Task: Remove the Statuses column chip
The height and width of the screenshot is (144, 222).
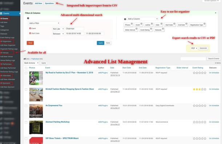Action: tap(163, 29)
